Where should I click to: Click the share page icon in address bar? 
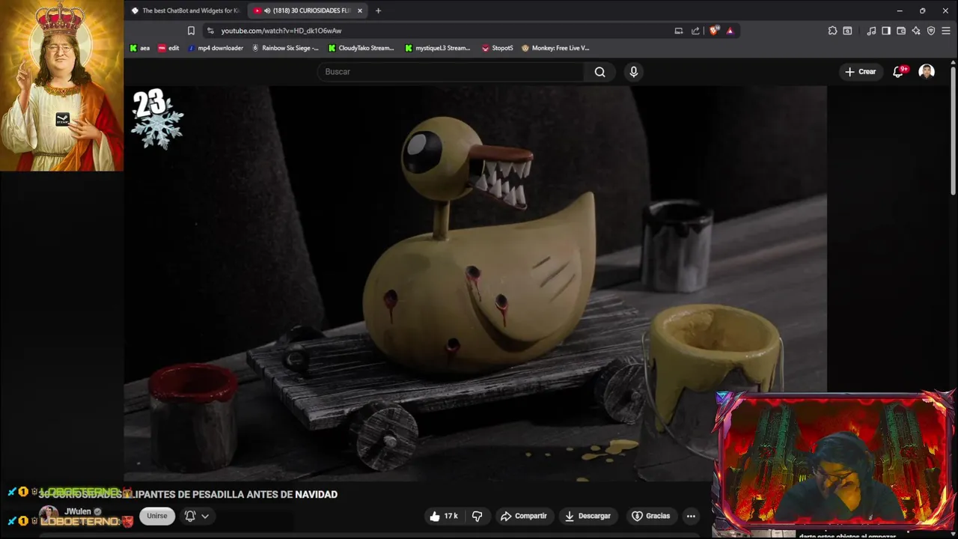[x=695, y=31]
